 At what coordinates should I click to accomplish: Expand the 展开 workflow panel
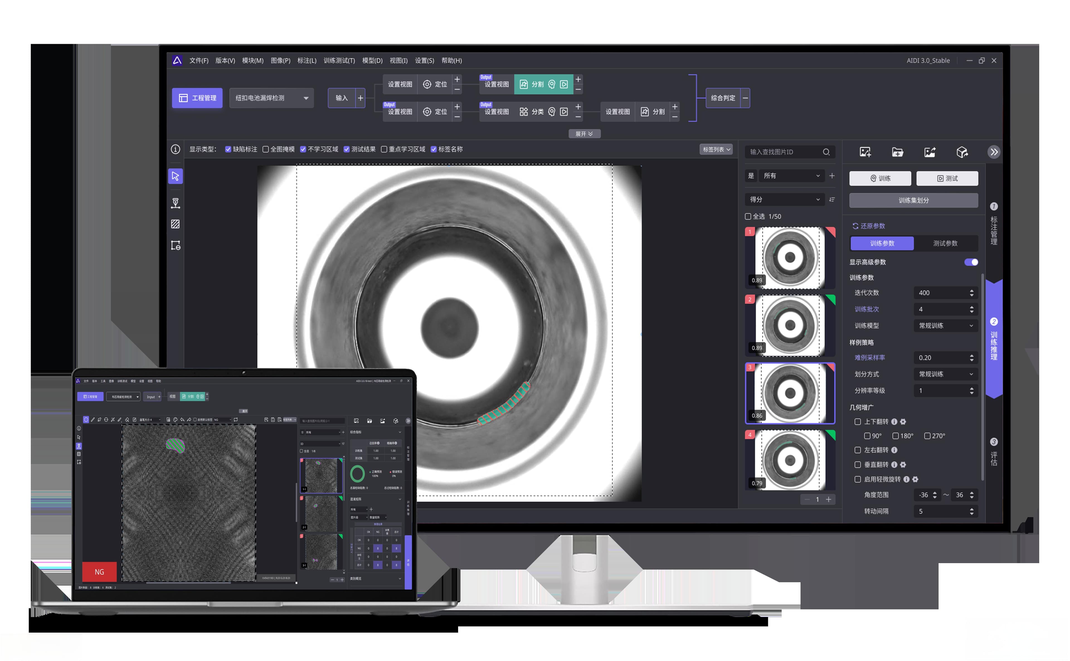point(584,134)
